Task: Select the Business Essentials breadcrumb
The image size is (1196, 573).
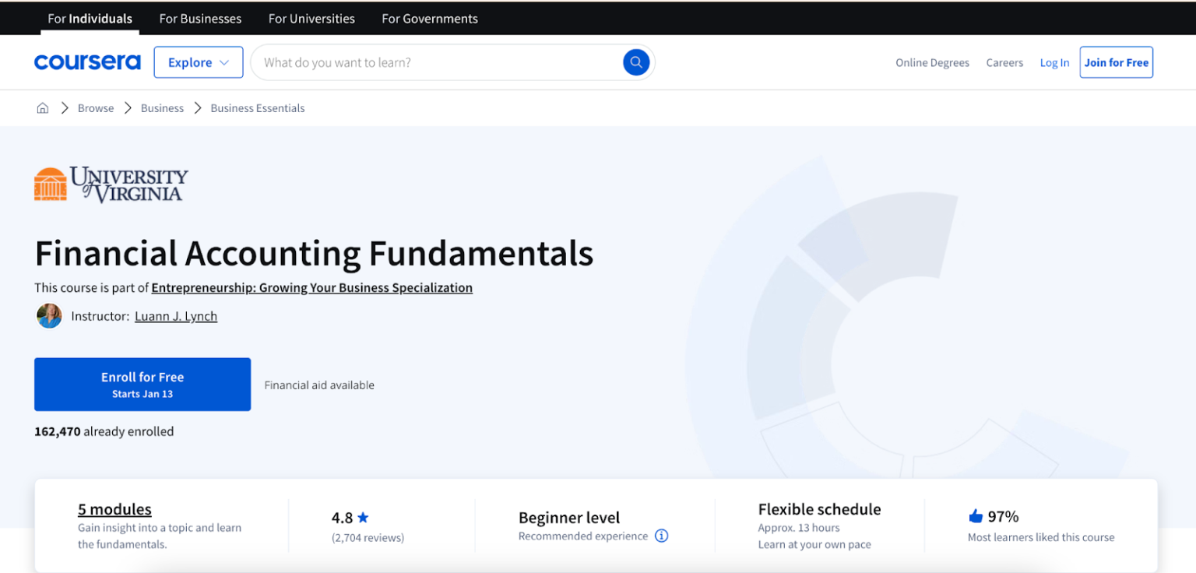Action: click(x=257, y=107)
